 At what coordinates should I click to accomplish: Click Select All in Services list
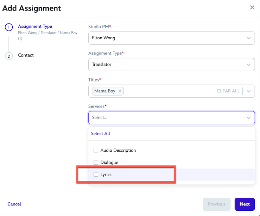[101, 134]
